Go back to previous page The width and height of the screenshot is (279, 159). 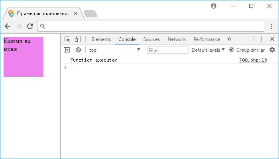8,26
